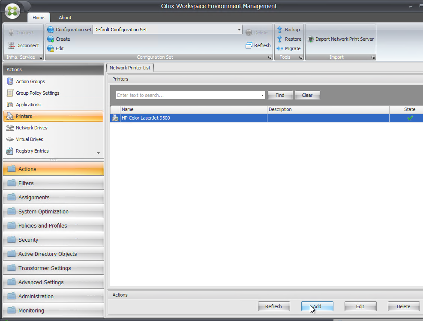Expand the Tools group launcher
The width and height of the screenshot is (423, 321).
[x=300, y=57]
